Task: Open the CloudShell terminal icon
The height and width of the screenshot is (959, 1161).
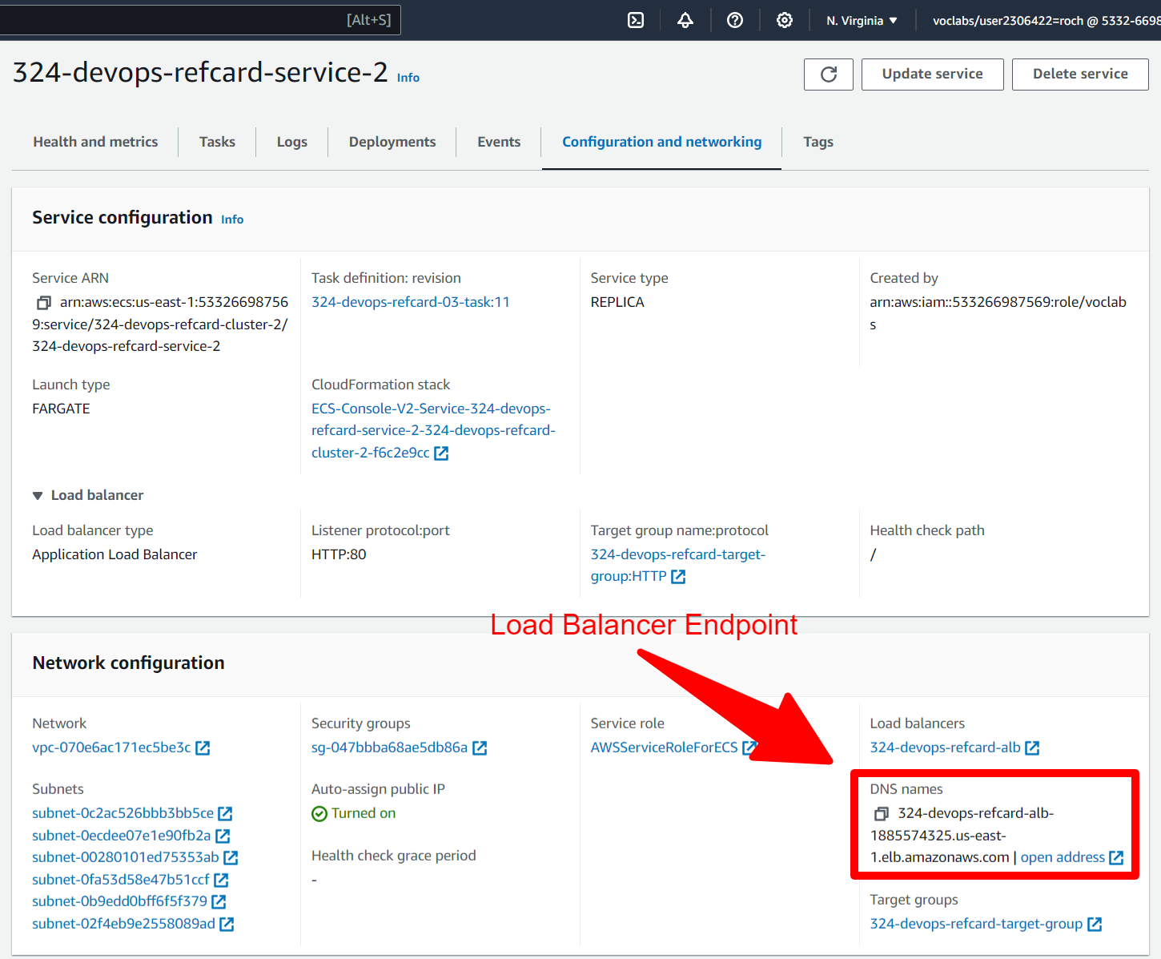Action: (x=636, y=20)
